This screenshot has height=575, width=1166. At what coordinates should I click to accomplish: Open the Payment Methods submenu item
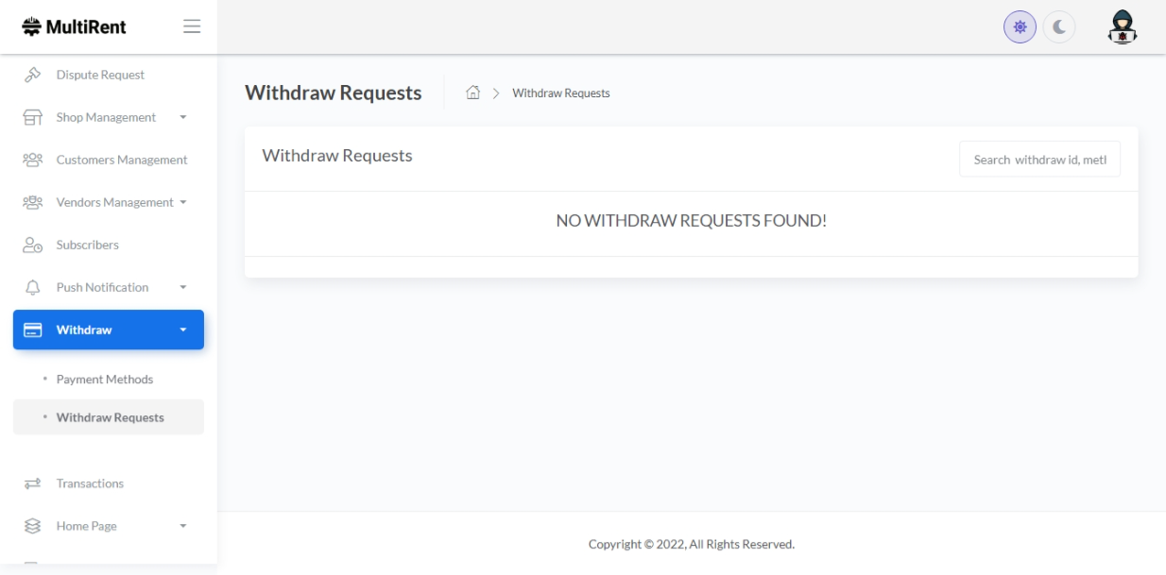pos(104,380)
